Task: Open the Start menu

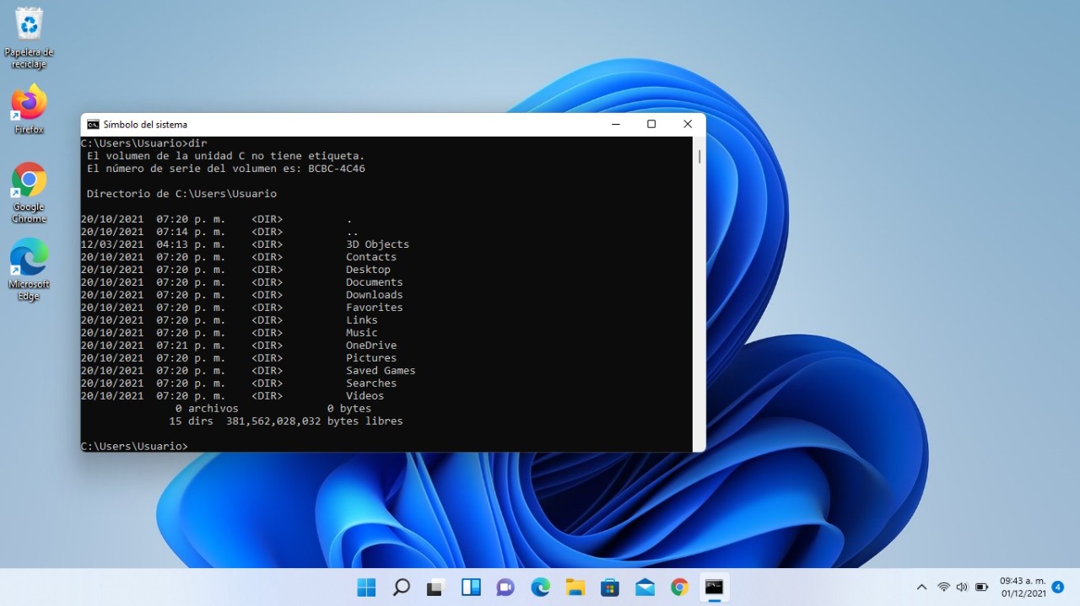Action: pyautogui.click(x=366, y=587)
